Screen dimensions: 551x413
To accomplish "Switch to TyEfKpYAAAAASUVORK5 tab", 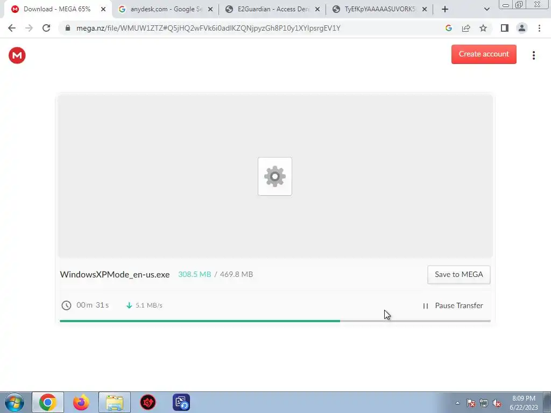I will tap(380, 9).
